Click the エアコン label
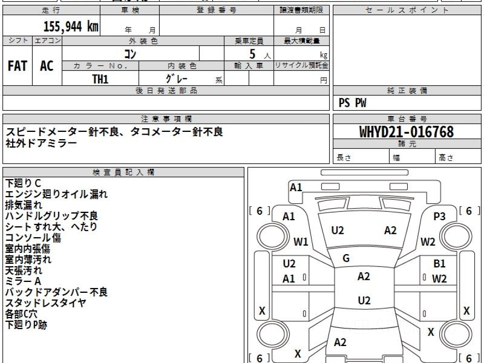Image resolution: width=484 pixels, height=363 pixels. click(x=47, y=41)
